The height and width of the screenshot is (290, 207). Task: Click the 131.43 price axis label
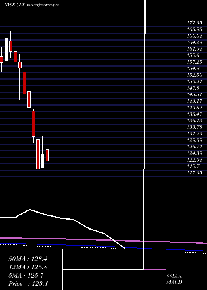(x=195, y=134)
